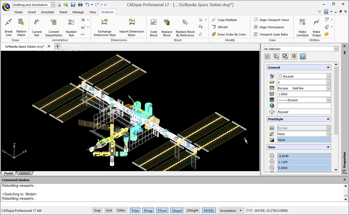Open the Drafting and Annotation workspace dropdown
The height and width of the screenshot is (215, 349).
click(52, 5)
